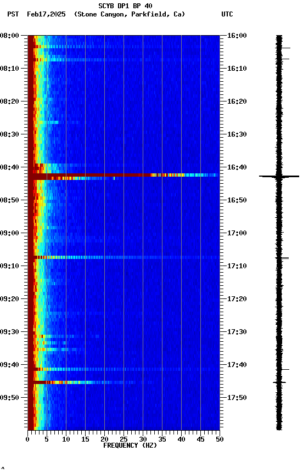The image size is (303, 474).
Task: Click the 16:30 UTC time label
Action: point(237,134)
